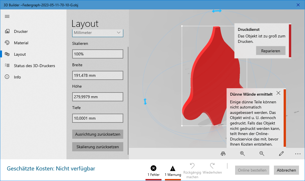Click Abbrechen to cancel

[x=286, y=170]
